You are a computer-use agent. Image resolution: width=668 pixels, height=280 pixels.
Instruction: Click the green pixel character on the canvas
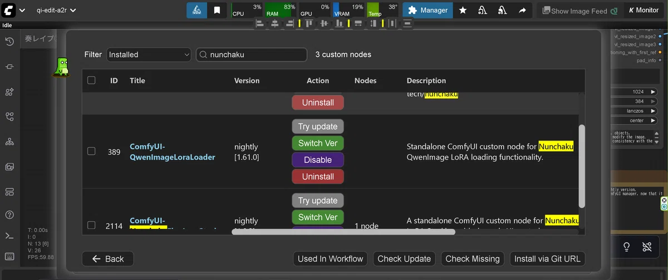61,66
